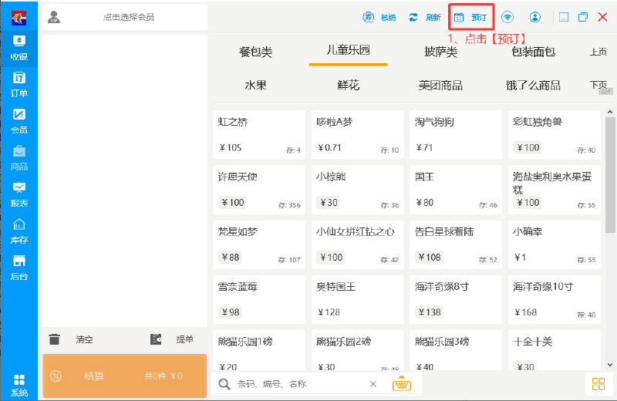
Task: Click the search magnifier icon
Action: pyautogui.click(x=224, y=384)
